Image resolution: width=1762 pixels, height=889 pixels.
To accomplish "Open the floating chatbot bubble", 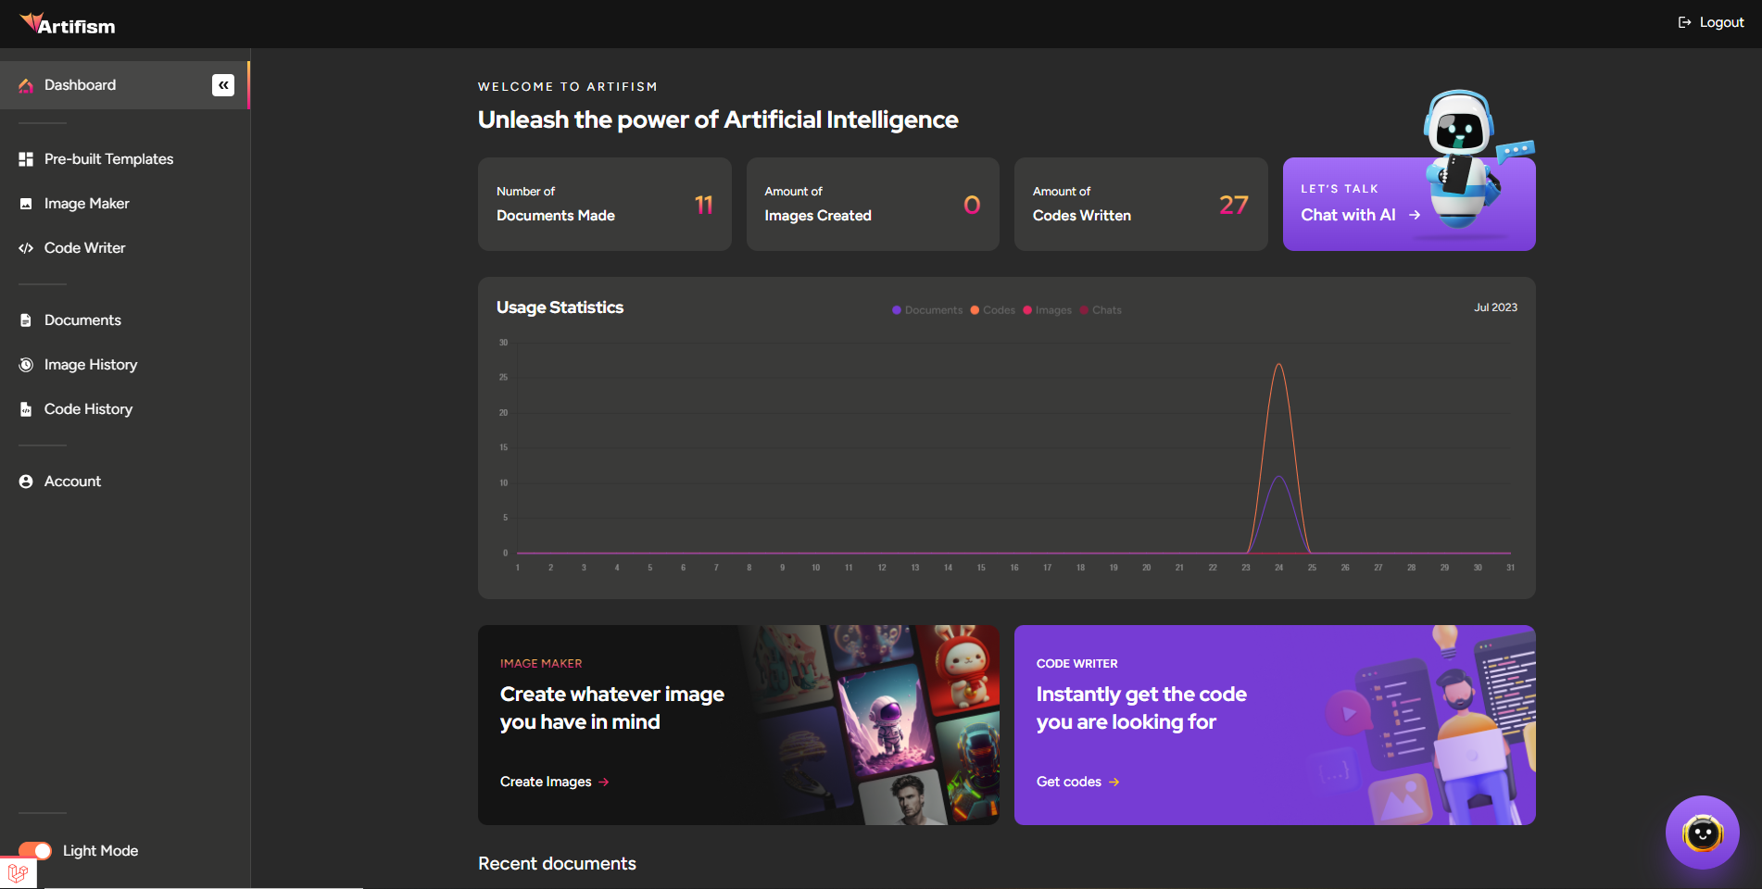I will coord(1702,833).
